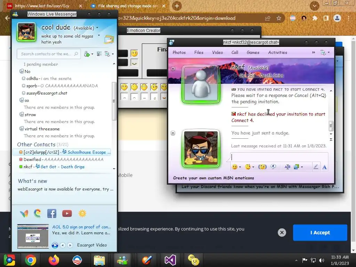Start a Video call with nkcf
This screenshot has height=267, width=356.
click(x=218, y=52)
